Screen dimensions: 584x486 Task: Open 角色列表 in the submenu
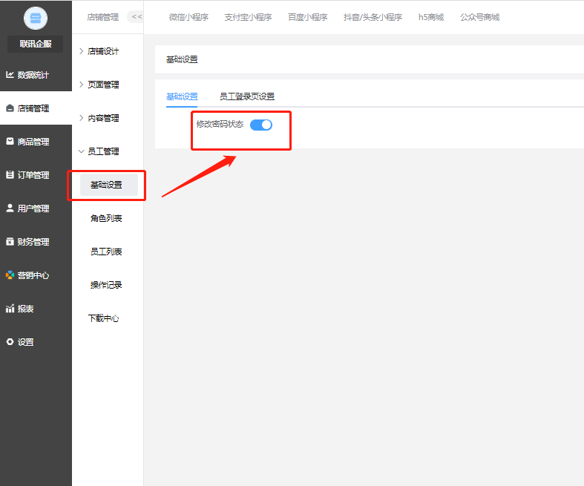[106, 218]
